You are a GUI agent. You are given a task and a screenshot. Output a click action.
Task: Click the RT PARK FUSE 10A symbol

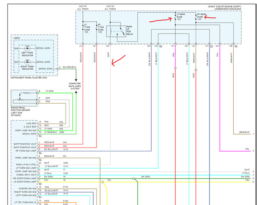point(196,17)
